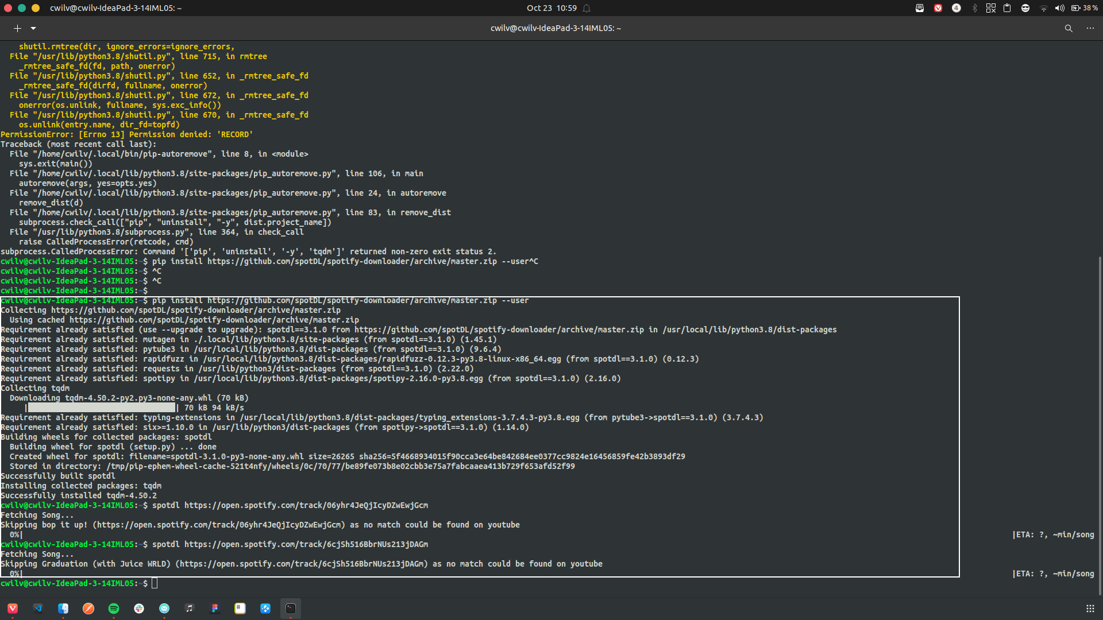
Task: Open the clipboard manager indicator
Action: [x=1007, y=8]
